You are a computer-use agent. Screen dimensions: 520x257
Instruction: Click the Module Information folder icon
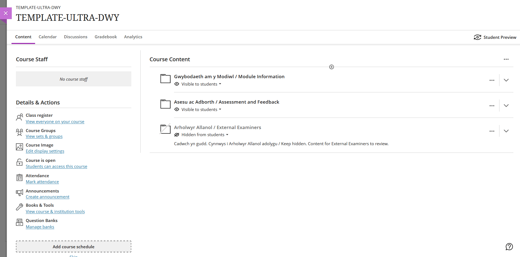165,79
